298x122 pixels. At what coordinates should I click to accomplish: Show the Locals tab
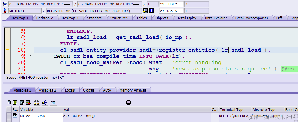tap(69, 90)
